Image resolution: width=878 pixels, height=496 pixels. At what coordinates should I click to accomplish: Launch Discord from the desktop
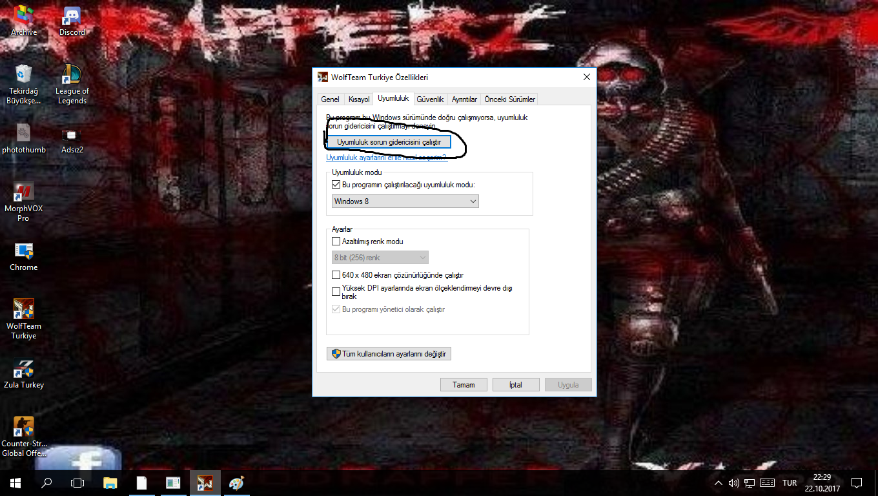(72, 21)
